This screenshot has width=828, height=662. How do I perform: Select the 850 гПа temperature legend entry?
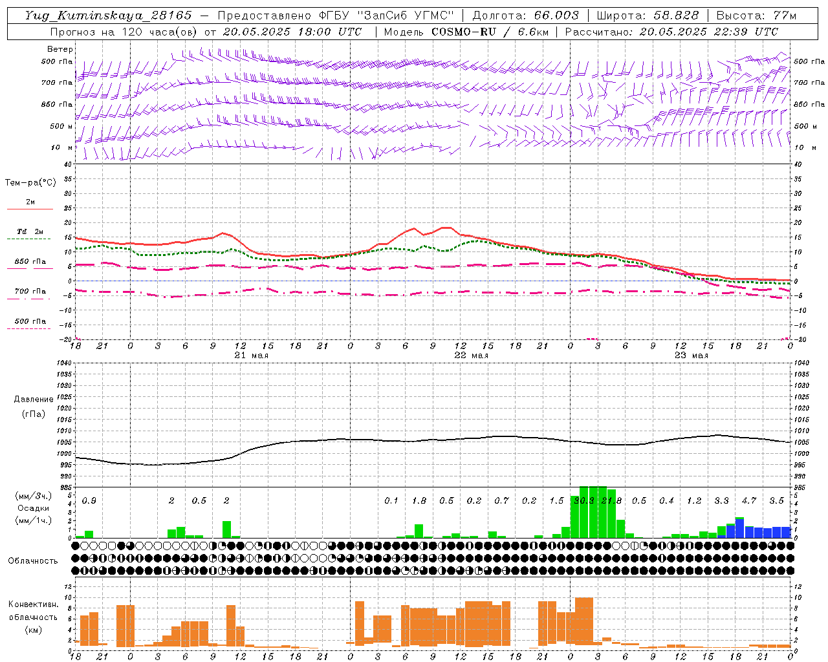30,262
